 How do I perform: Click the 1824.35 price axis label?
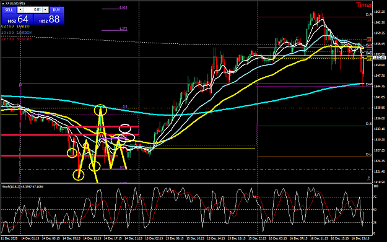[379, 161]
